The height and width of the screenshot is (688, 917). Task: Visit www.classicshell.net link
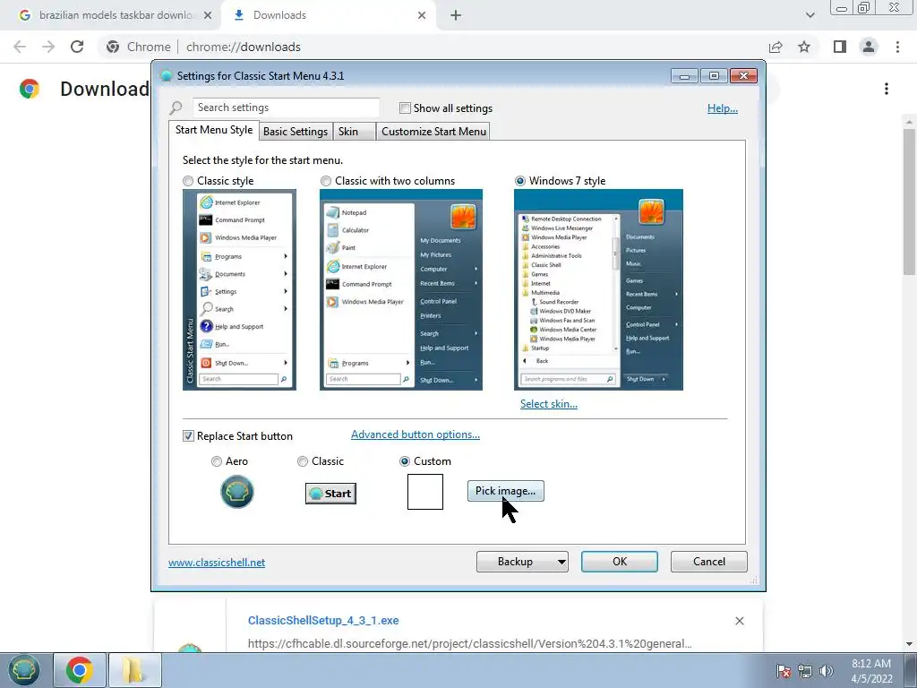[x=217, y=563]
